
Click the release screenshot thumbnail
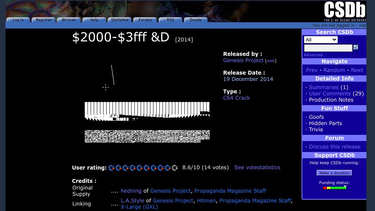click(147, 104)
